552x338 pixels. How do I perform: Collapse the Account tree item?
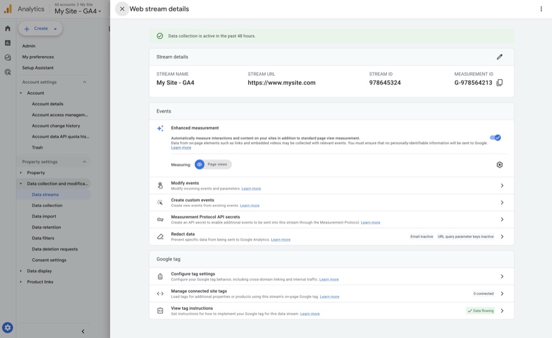pyautogui.click(x=21, y=93)
